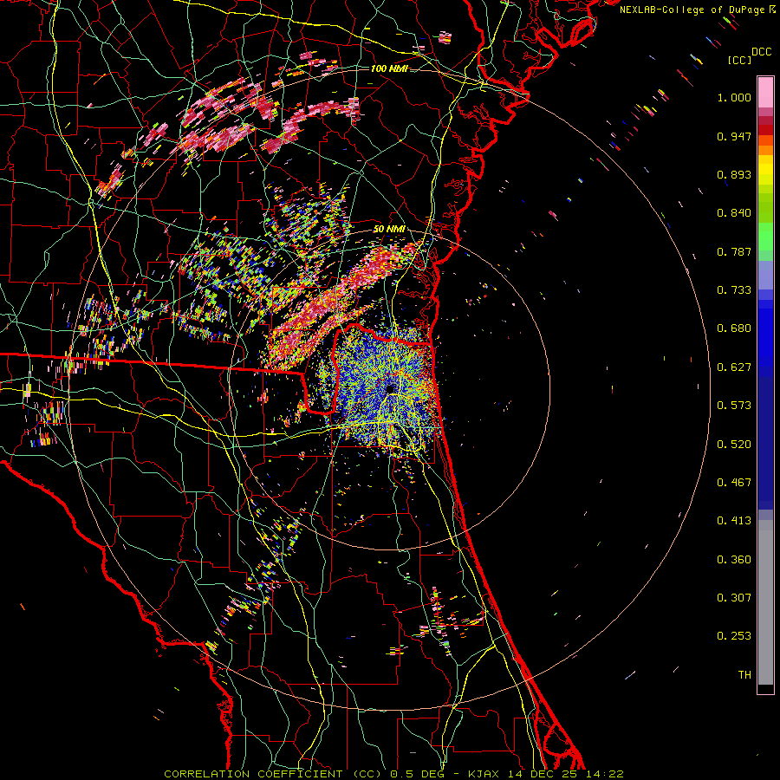
Task: Pick the bright green swatch above 0.787
Action: pos(765,237)
